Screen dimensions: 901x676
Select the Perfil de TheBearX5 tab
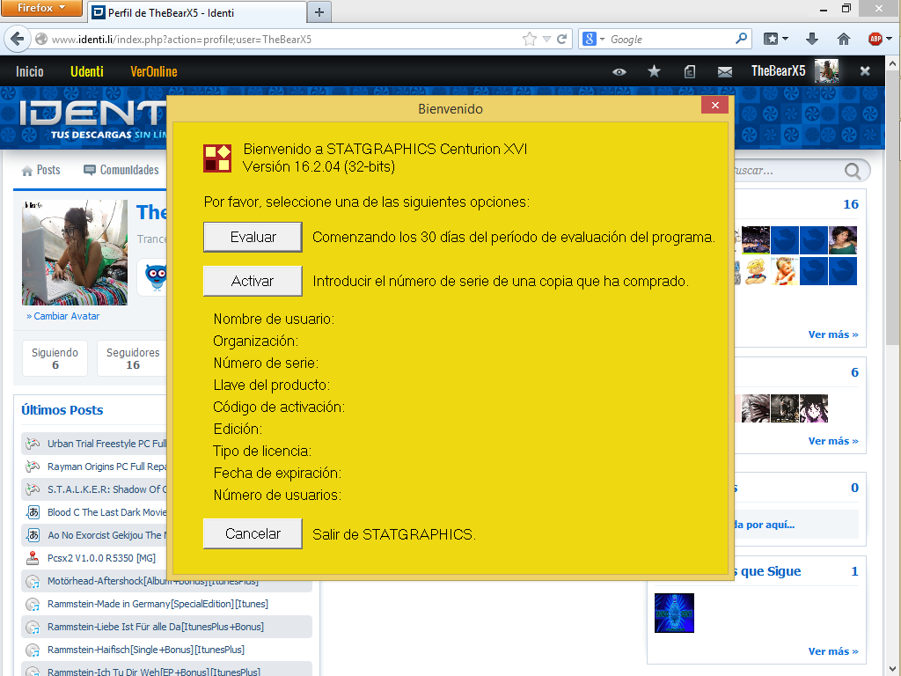coord(197,12)
